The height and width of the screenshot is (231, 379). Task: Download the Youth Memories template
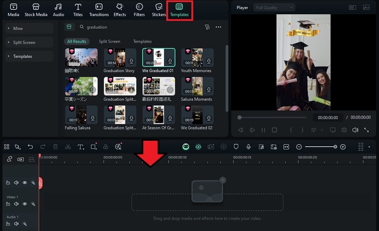tap(208, 61)
